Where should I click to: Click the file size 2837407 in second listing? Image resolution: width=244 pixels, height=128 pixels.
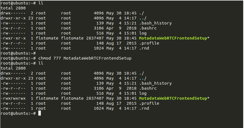[95, 98]
